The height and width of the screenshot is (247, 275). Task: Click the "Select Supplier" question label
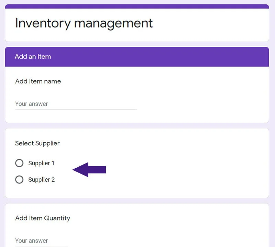click(x=37, y=143)
